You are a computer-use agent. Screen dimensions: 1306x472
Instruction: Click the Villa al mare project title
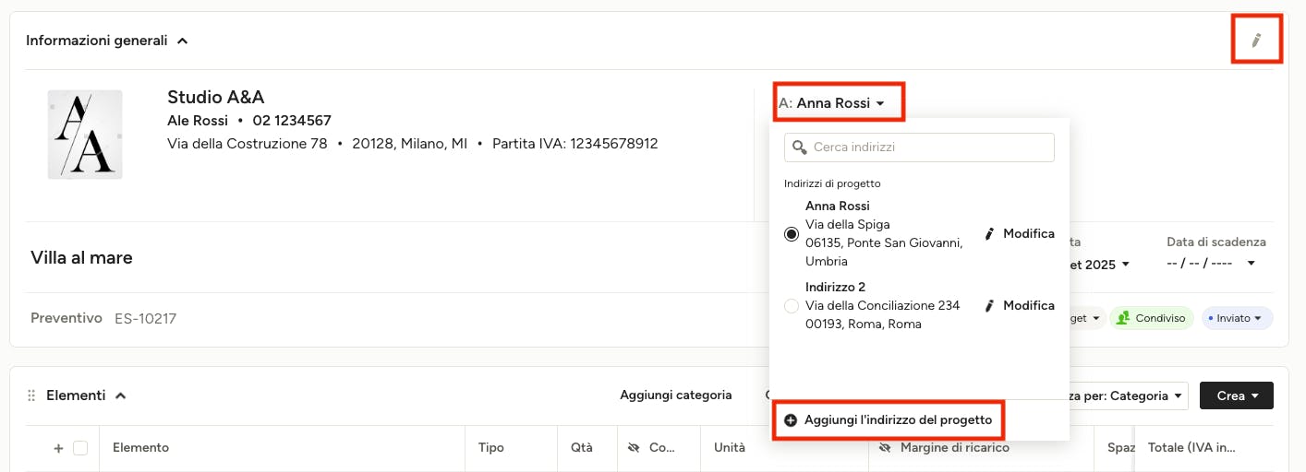[81, 258]
